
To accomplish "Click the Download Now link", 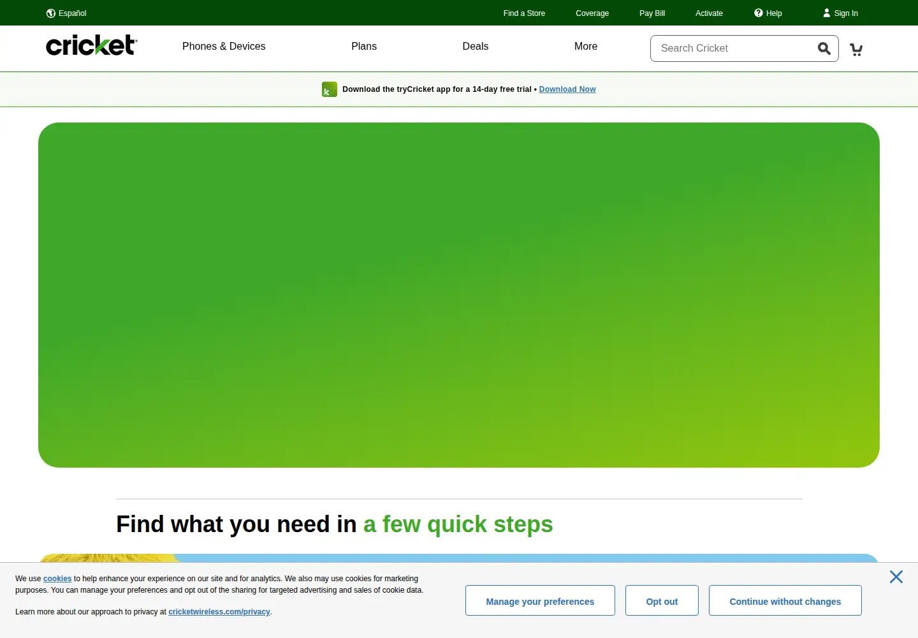I will 567,89.
